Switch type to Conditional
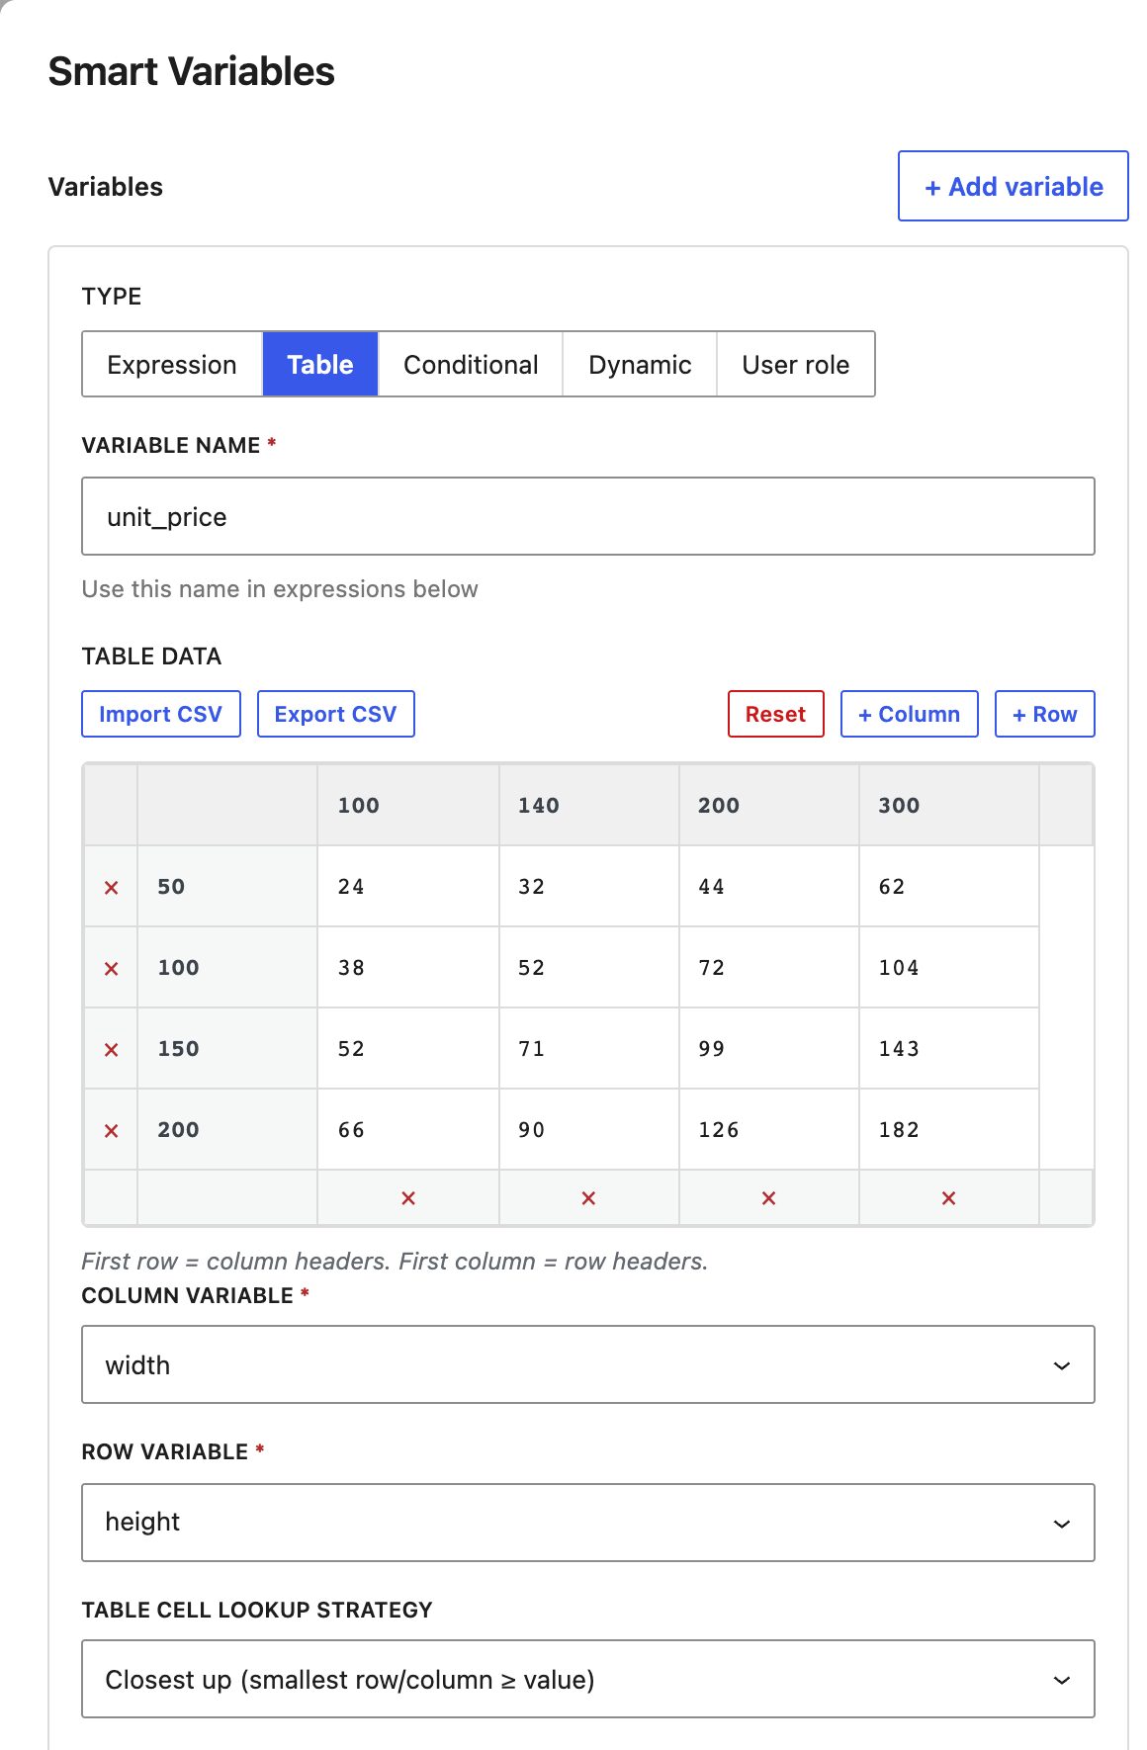This screenshot has width=1147, height=1750. (x=471, y=364)
